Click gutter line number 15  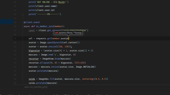pos(15,22)
